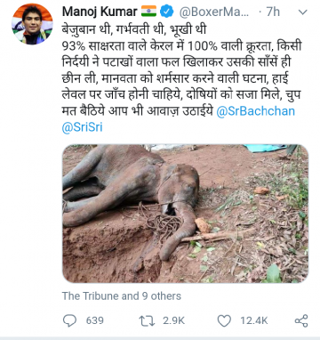This screenshot has width=320, height=340.
Task: Open the share icon options
Action: (301, 320)
